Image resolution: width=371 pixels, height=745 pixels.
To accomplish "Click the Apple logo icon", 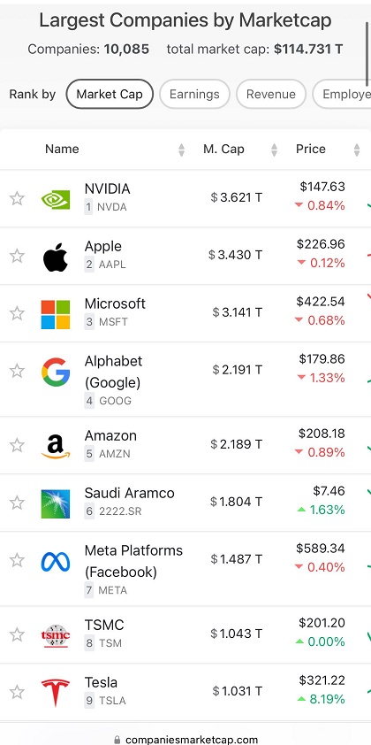I will (56, 257).
